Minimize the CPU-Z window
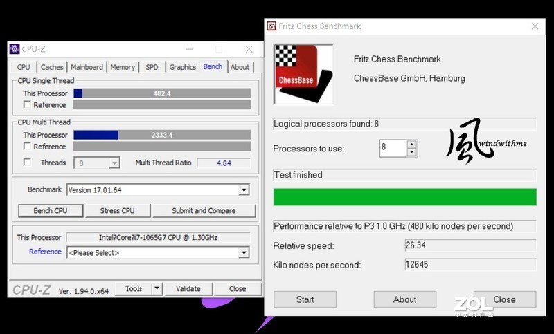The width and height of the screenshot is (554, 334). (x=189, y=49)
